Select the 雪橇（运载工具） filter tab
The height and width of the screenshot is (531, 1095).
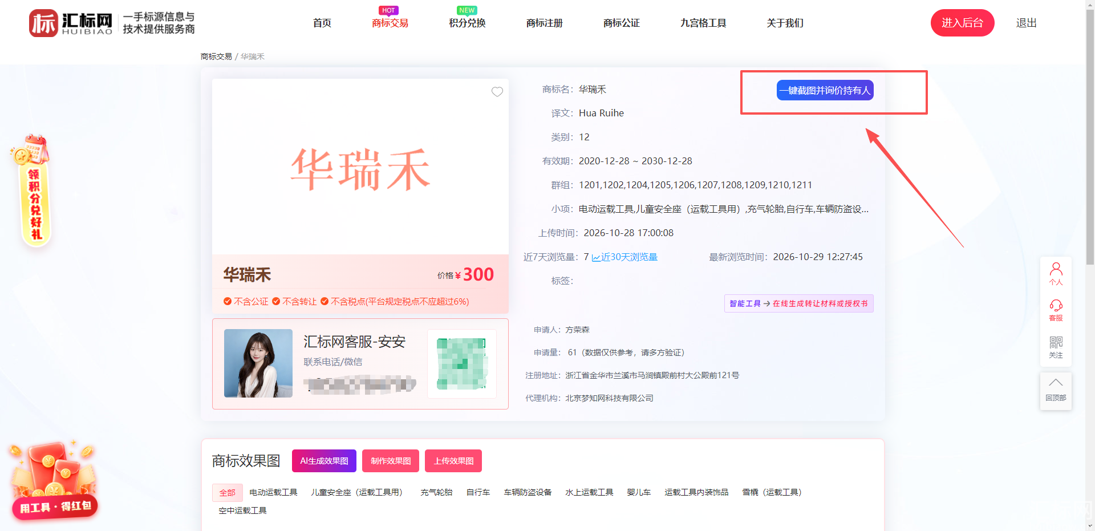[x=774, y=492]
